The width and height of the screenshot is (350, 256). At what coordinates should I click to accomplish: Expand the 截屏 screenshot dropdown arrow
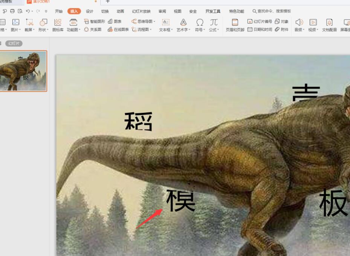coord(34,30)
